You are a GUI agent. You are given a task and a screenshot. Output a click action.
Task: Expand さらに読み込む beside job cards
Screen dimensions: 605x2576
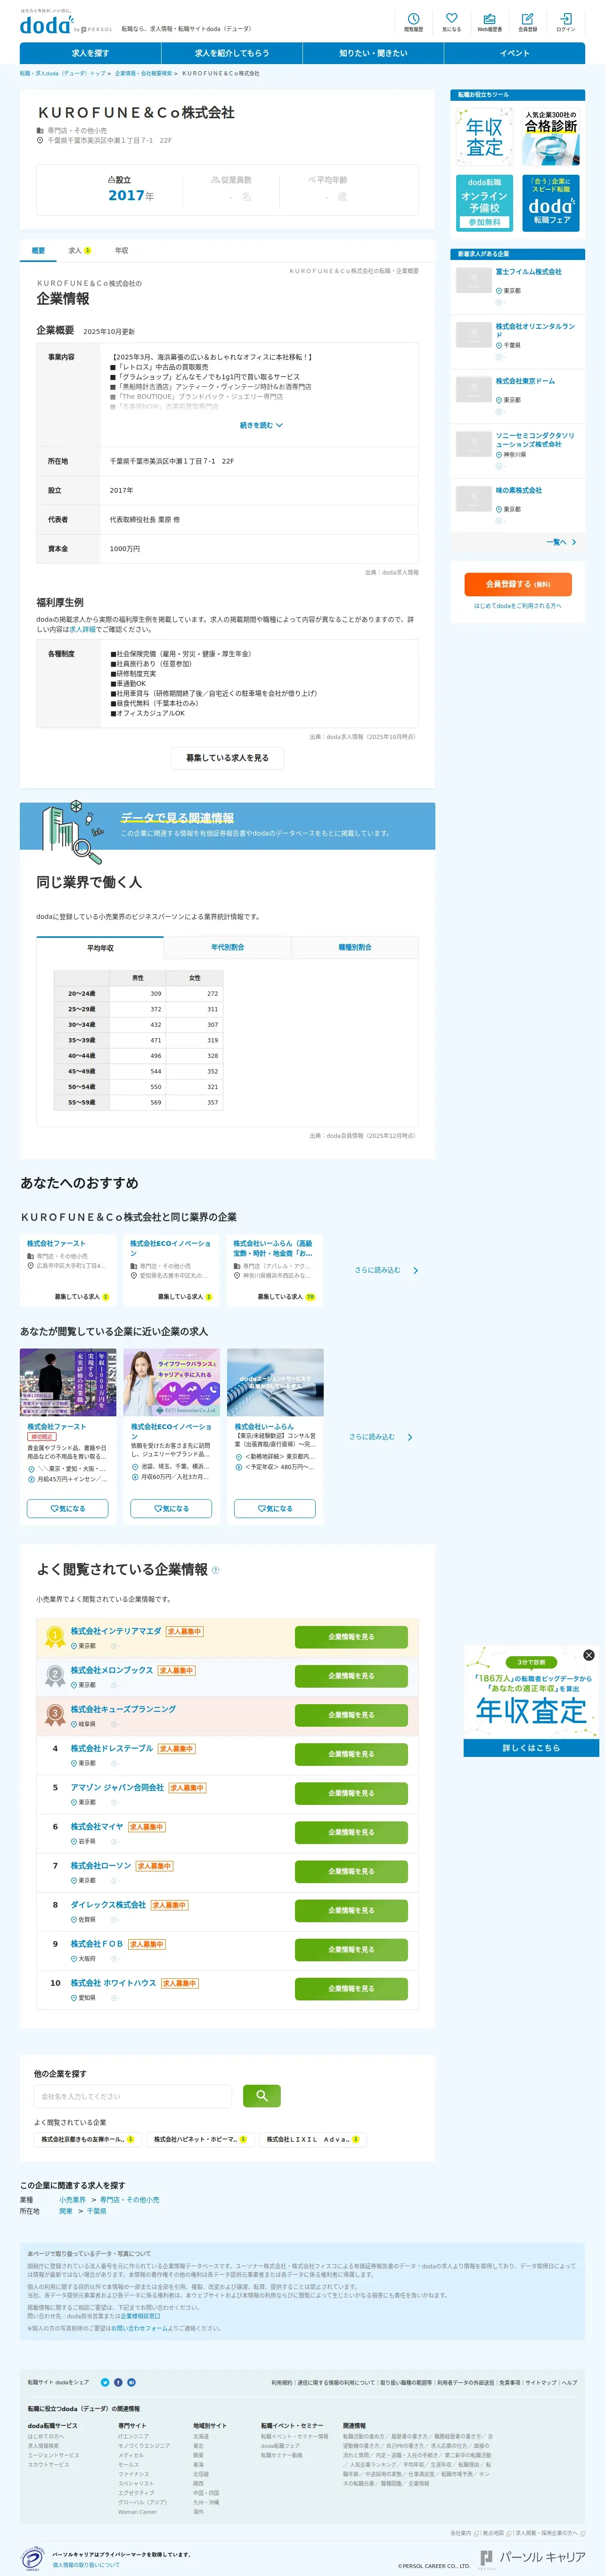coord(381,1437)
